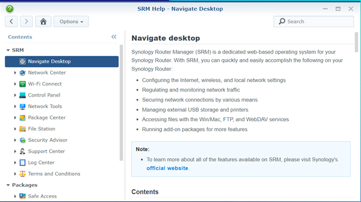Click the Contents label in sidebar header

(20, 37)
